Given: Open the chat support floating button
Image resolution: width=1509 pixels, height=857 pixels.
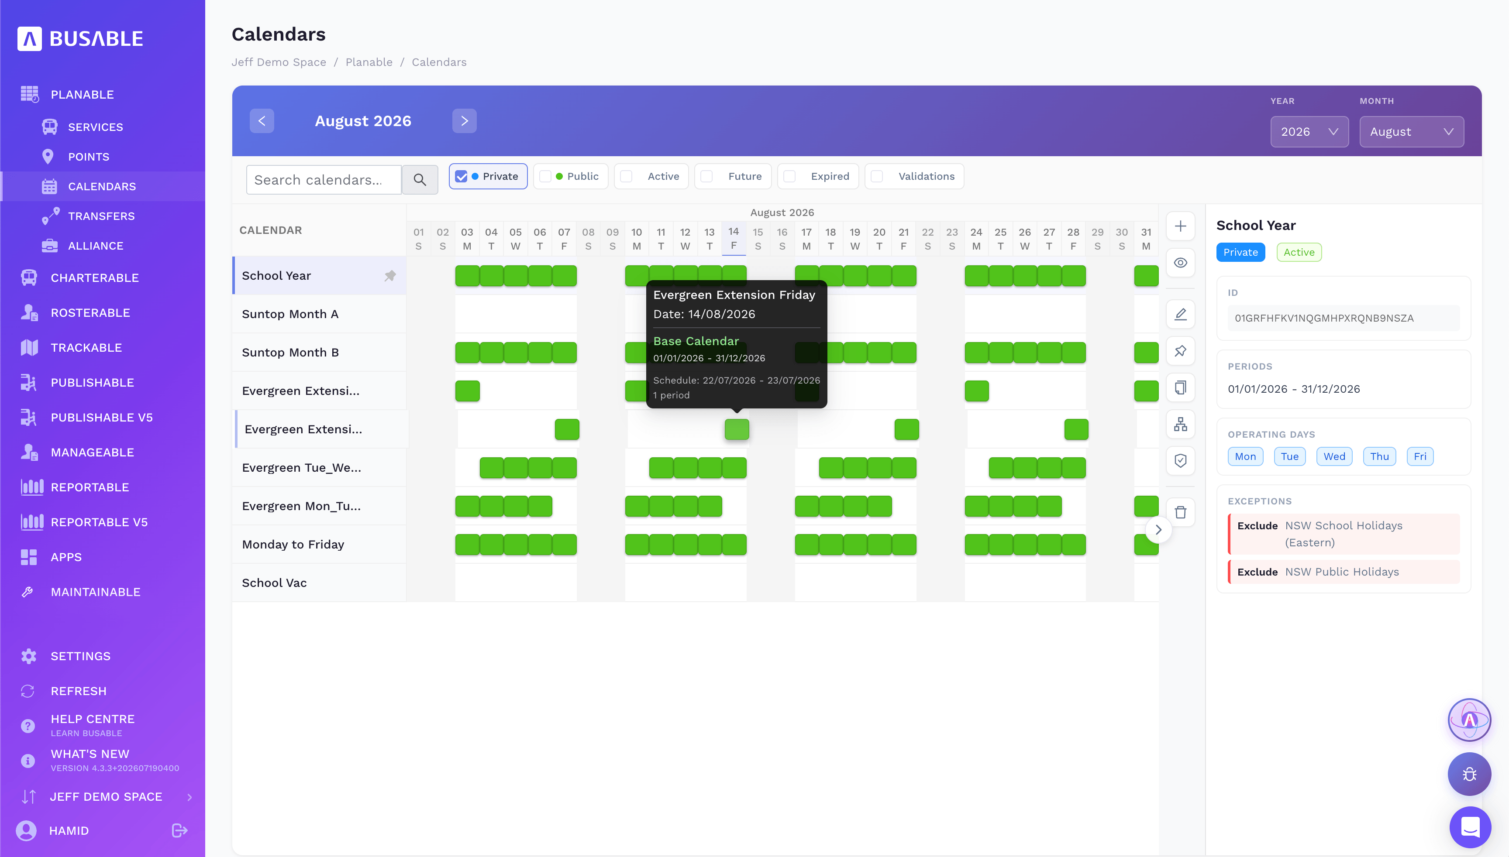Looking at the screenshot, I should coord(1470,827).
